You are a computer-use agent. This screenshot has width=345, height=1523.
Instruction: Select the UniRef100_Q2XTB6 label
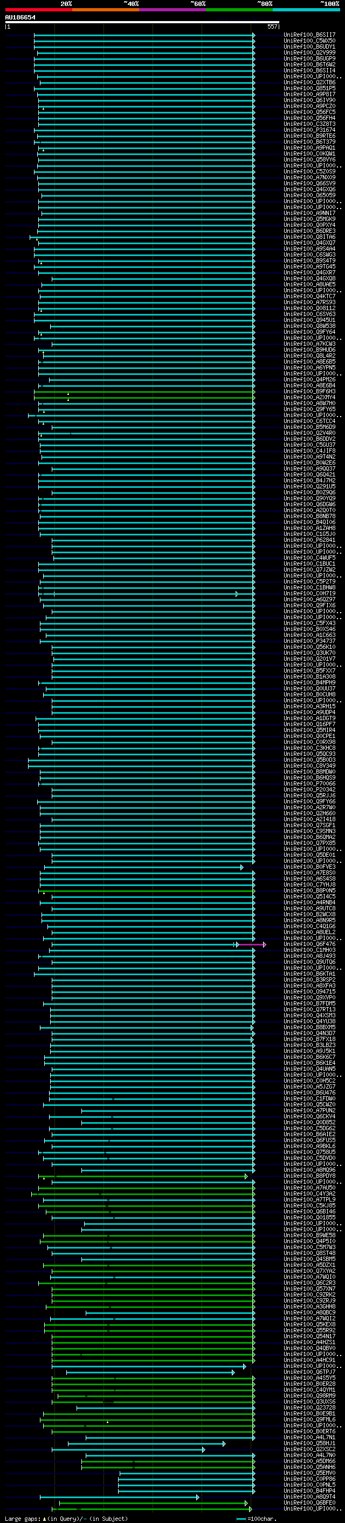[x=309, y=82]
